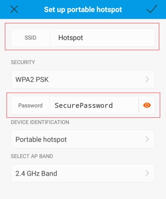Click the text WPA2 PSK

(x=32, y=80)
